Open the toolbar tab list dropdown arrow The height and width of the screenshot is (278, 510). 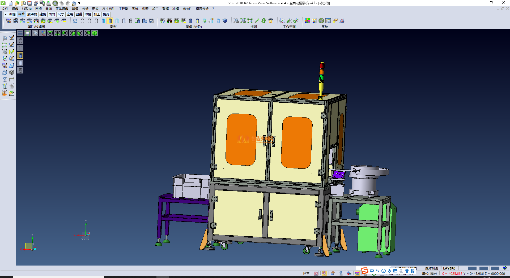pyautogui.click(x=5, y=14)
